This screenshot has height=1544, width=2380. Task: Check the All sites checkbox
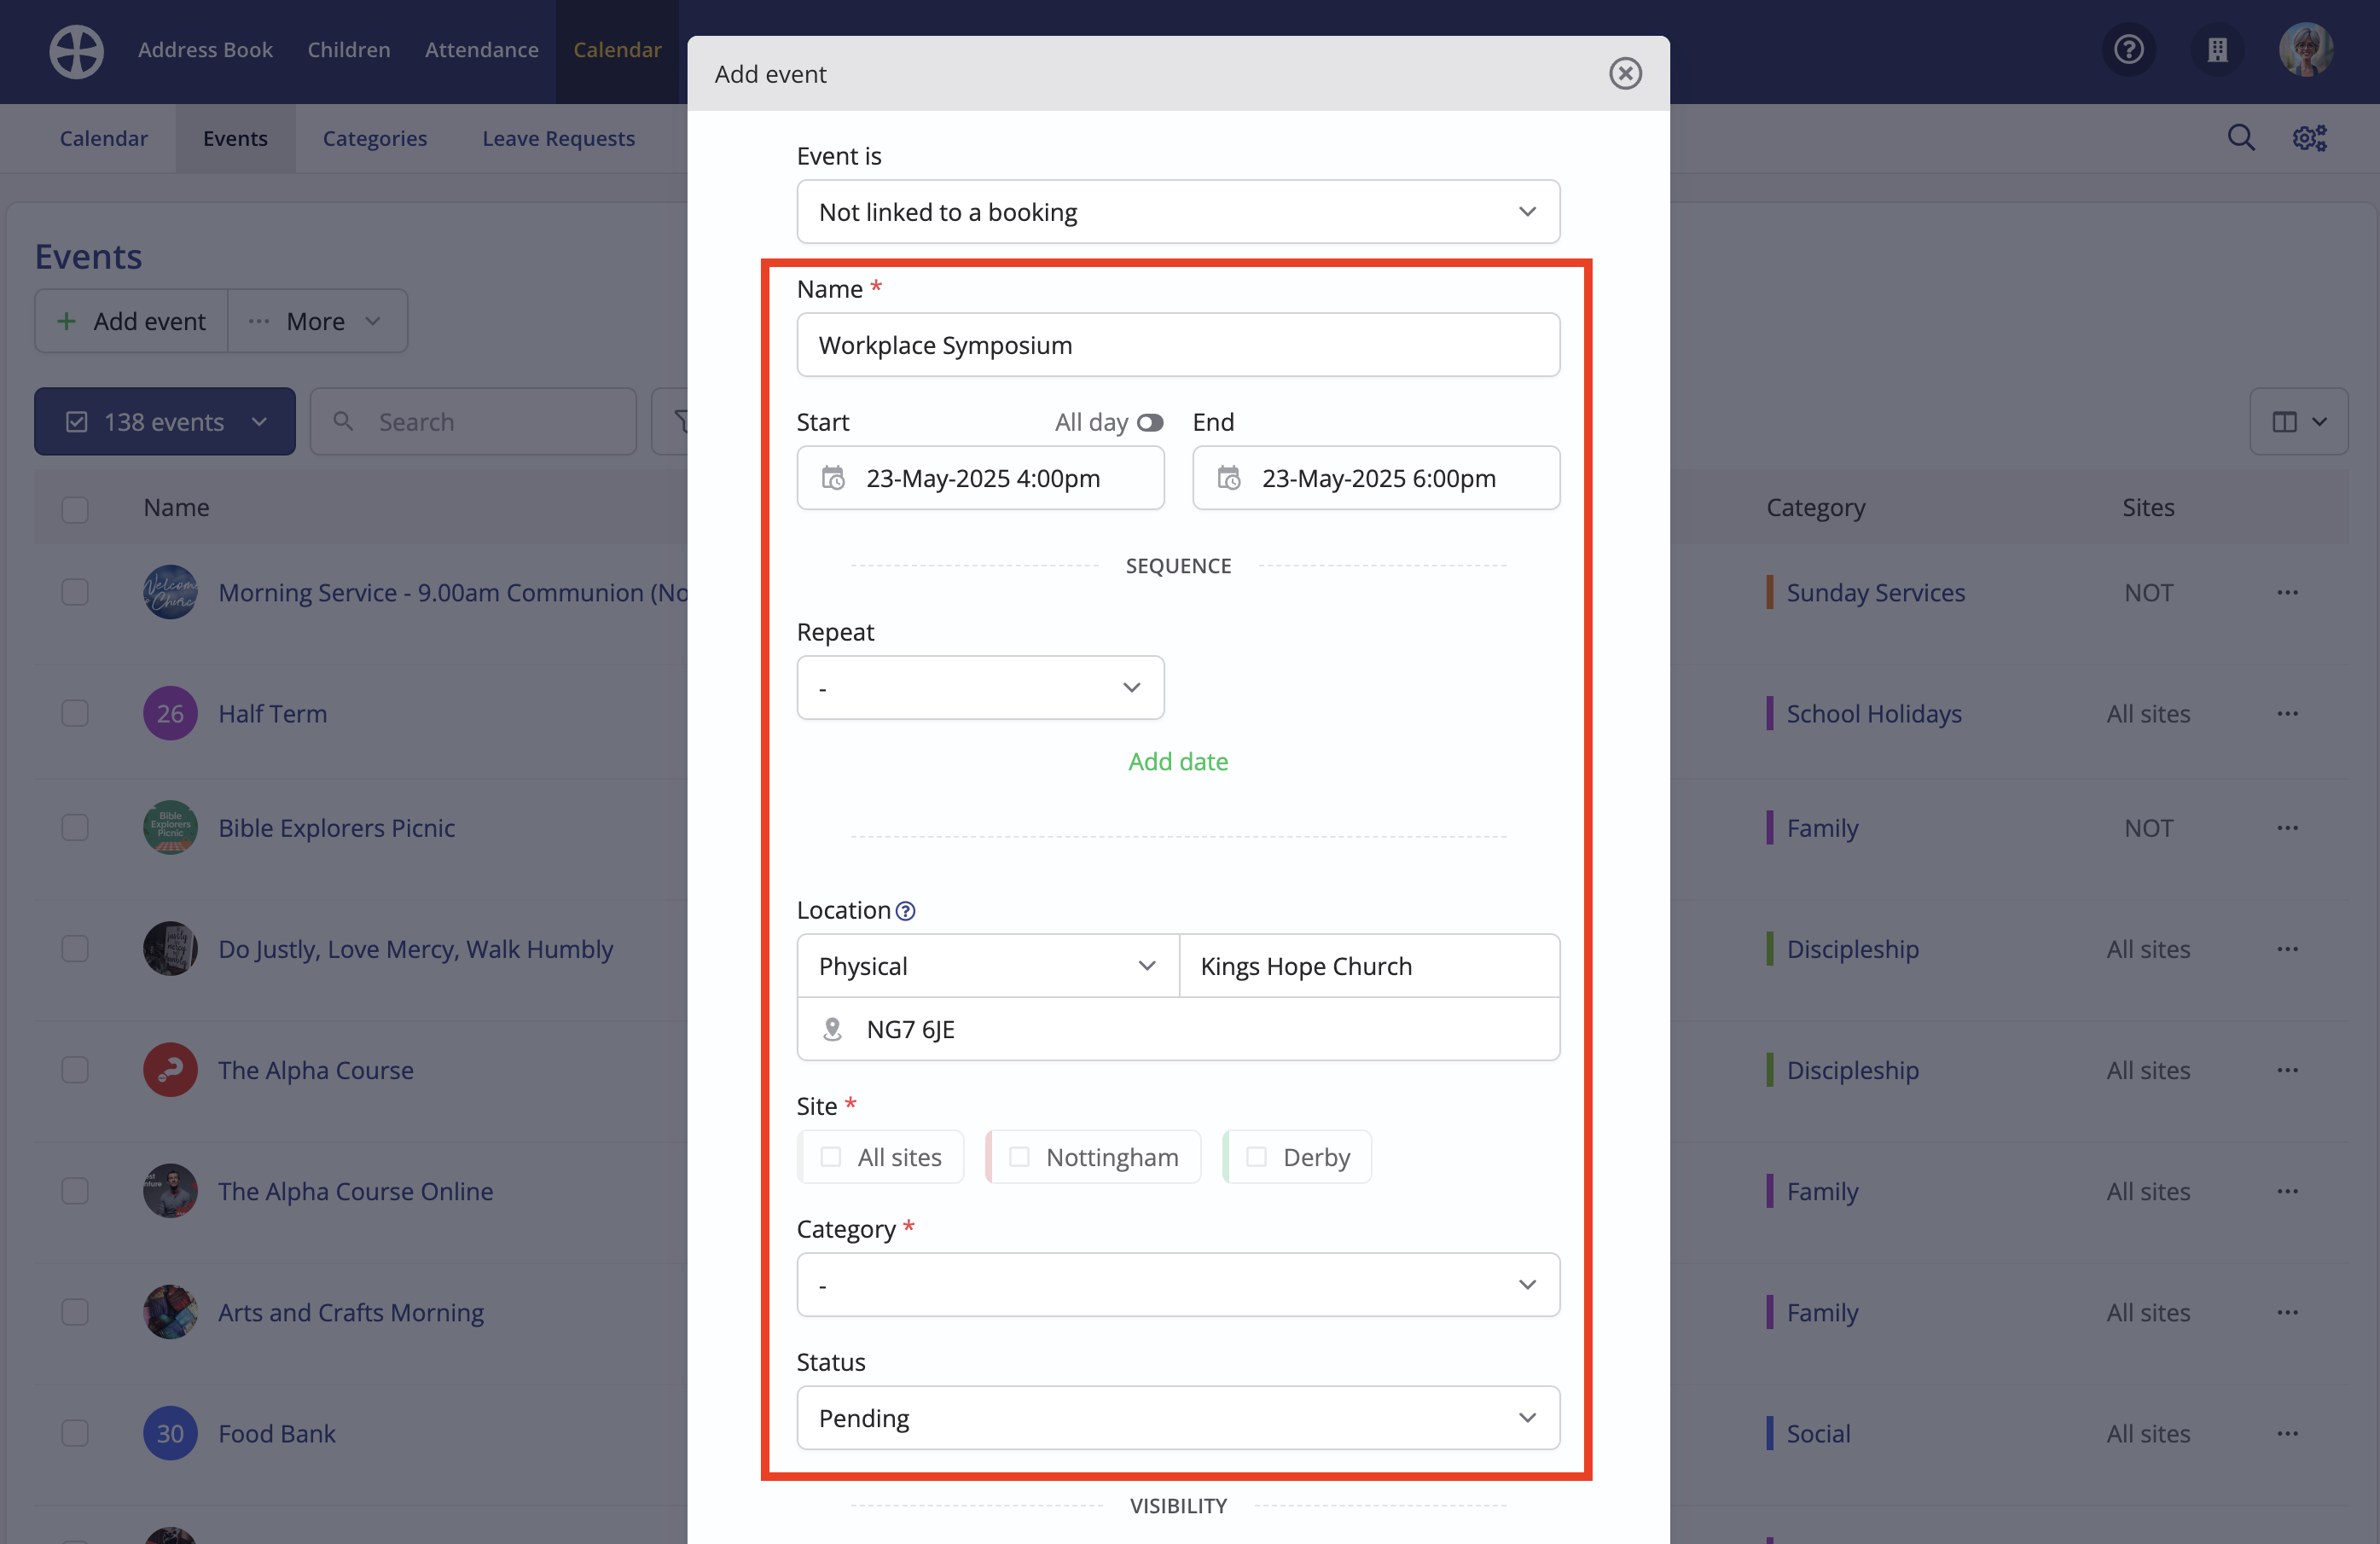tap(830, 1157)
